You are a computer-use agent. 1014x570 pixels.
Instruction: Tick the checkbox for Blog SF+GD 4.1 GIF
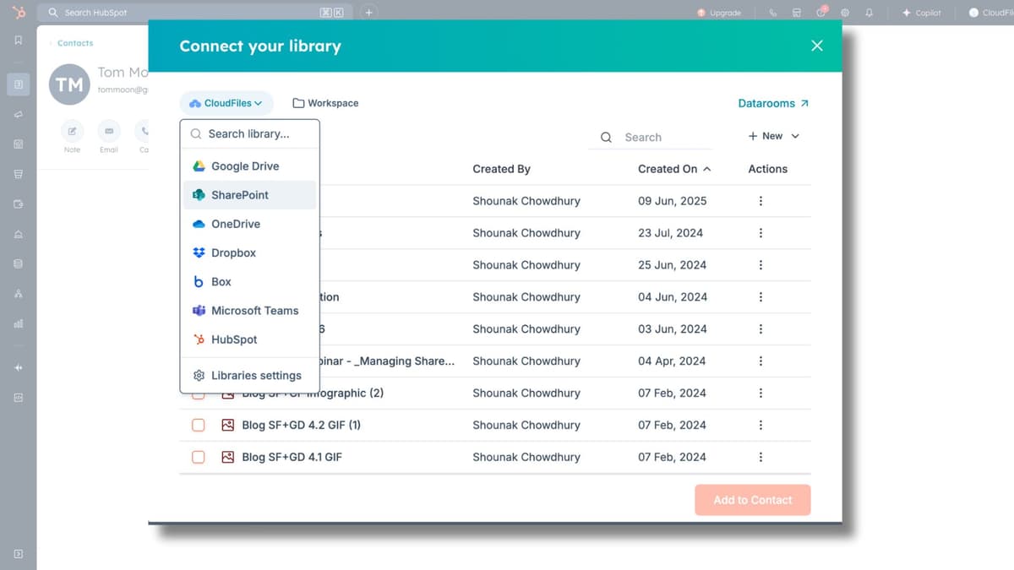point(198,457)
